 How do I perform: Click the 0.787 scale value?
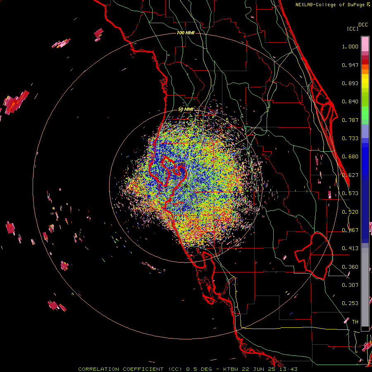tap(350, 120)
